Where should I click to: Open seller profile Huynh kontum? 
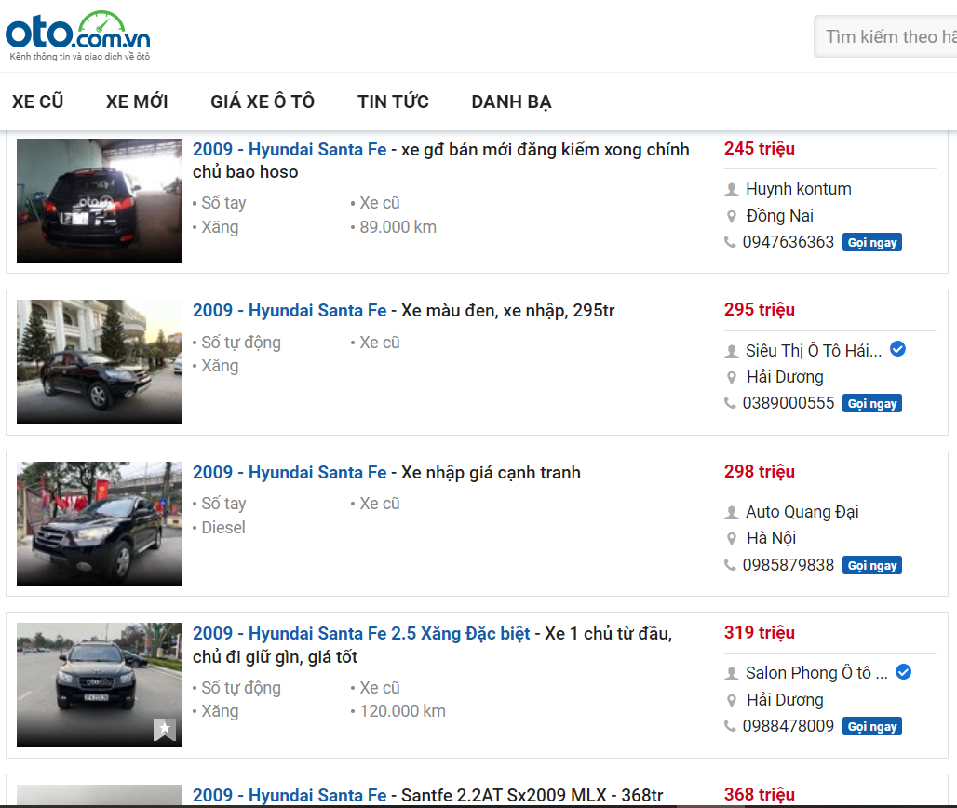coord(799,189)
